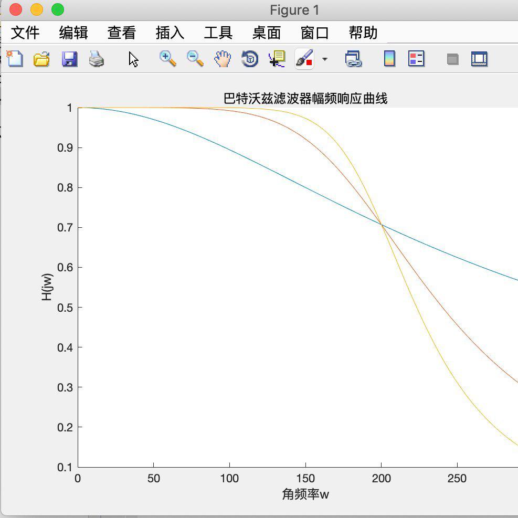The width and height of the screenshot is (518, 518).
Task: Open the 查看 menu
Action: click(x=122, y=33)
